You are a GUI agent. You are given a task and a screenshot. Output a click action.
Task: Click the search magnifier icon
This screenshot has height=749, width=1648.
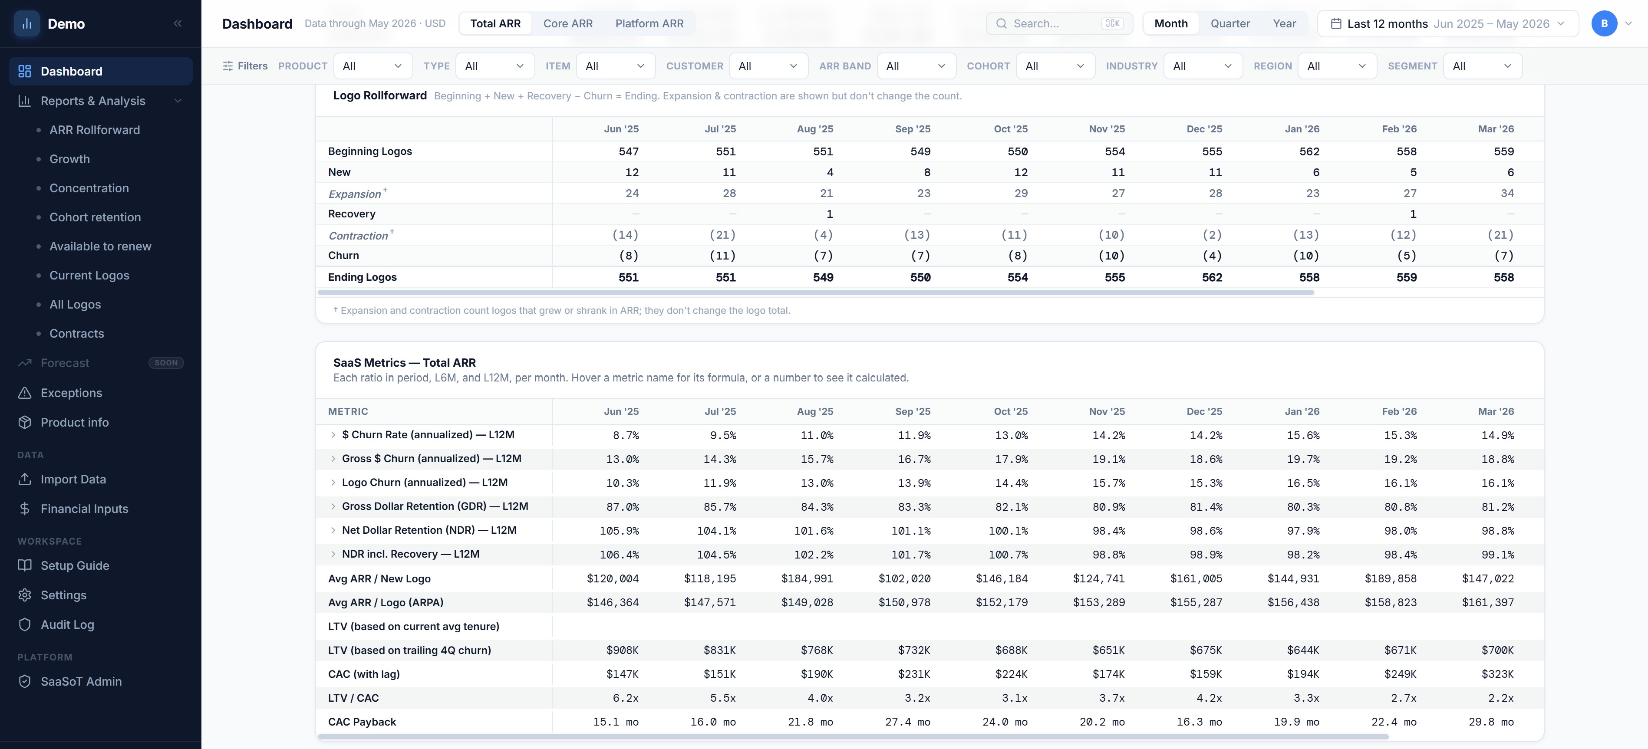click(1001, 24)
